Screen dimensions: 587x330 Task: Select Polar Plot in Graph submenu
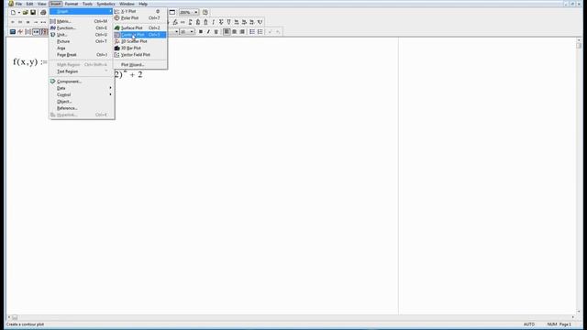pyautogui.click(x=140, y=18)
